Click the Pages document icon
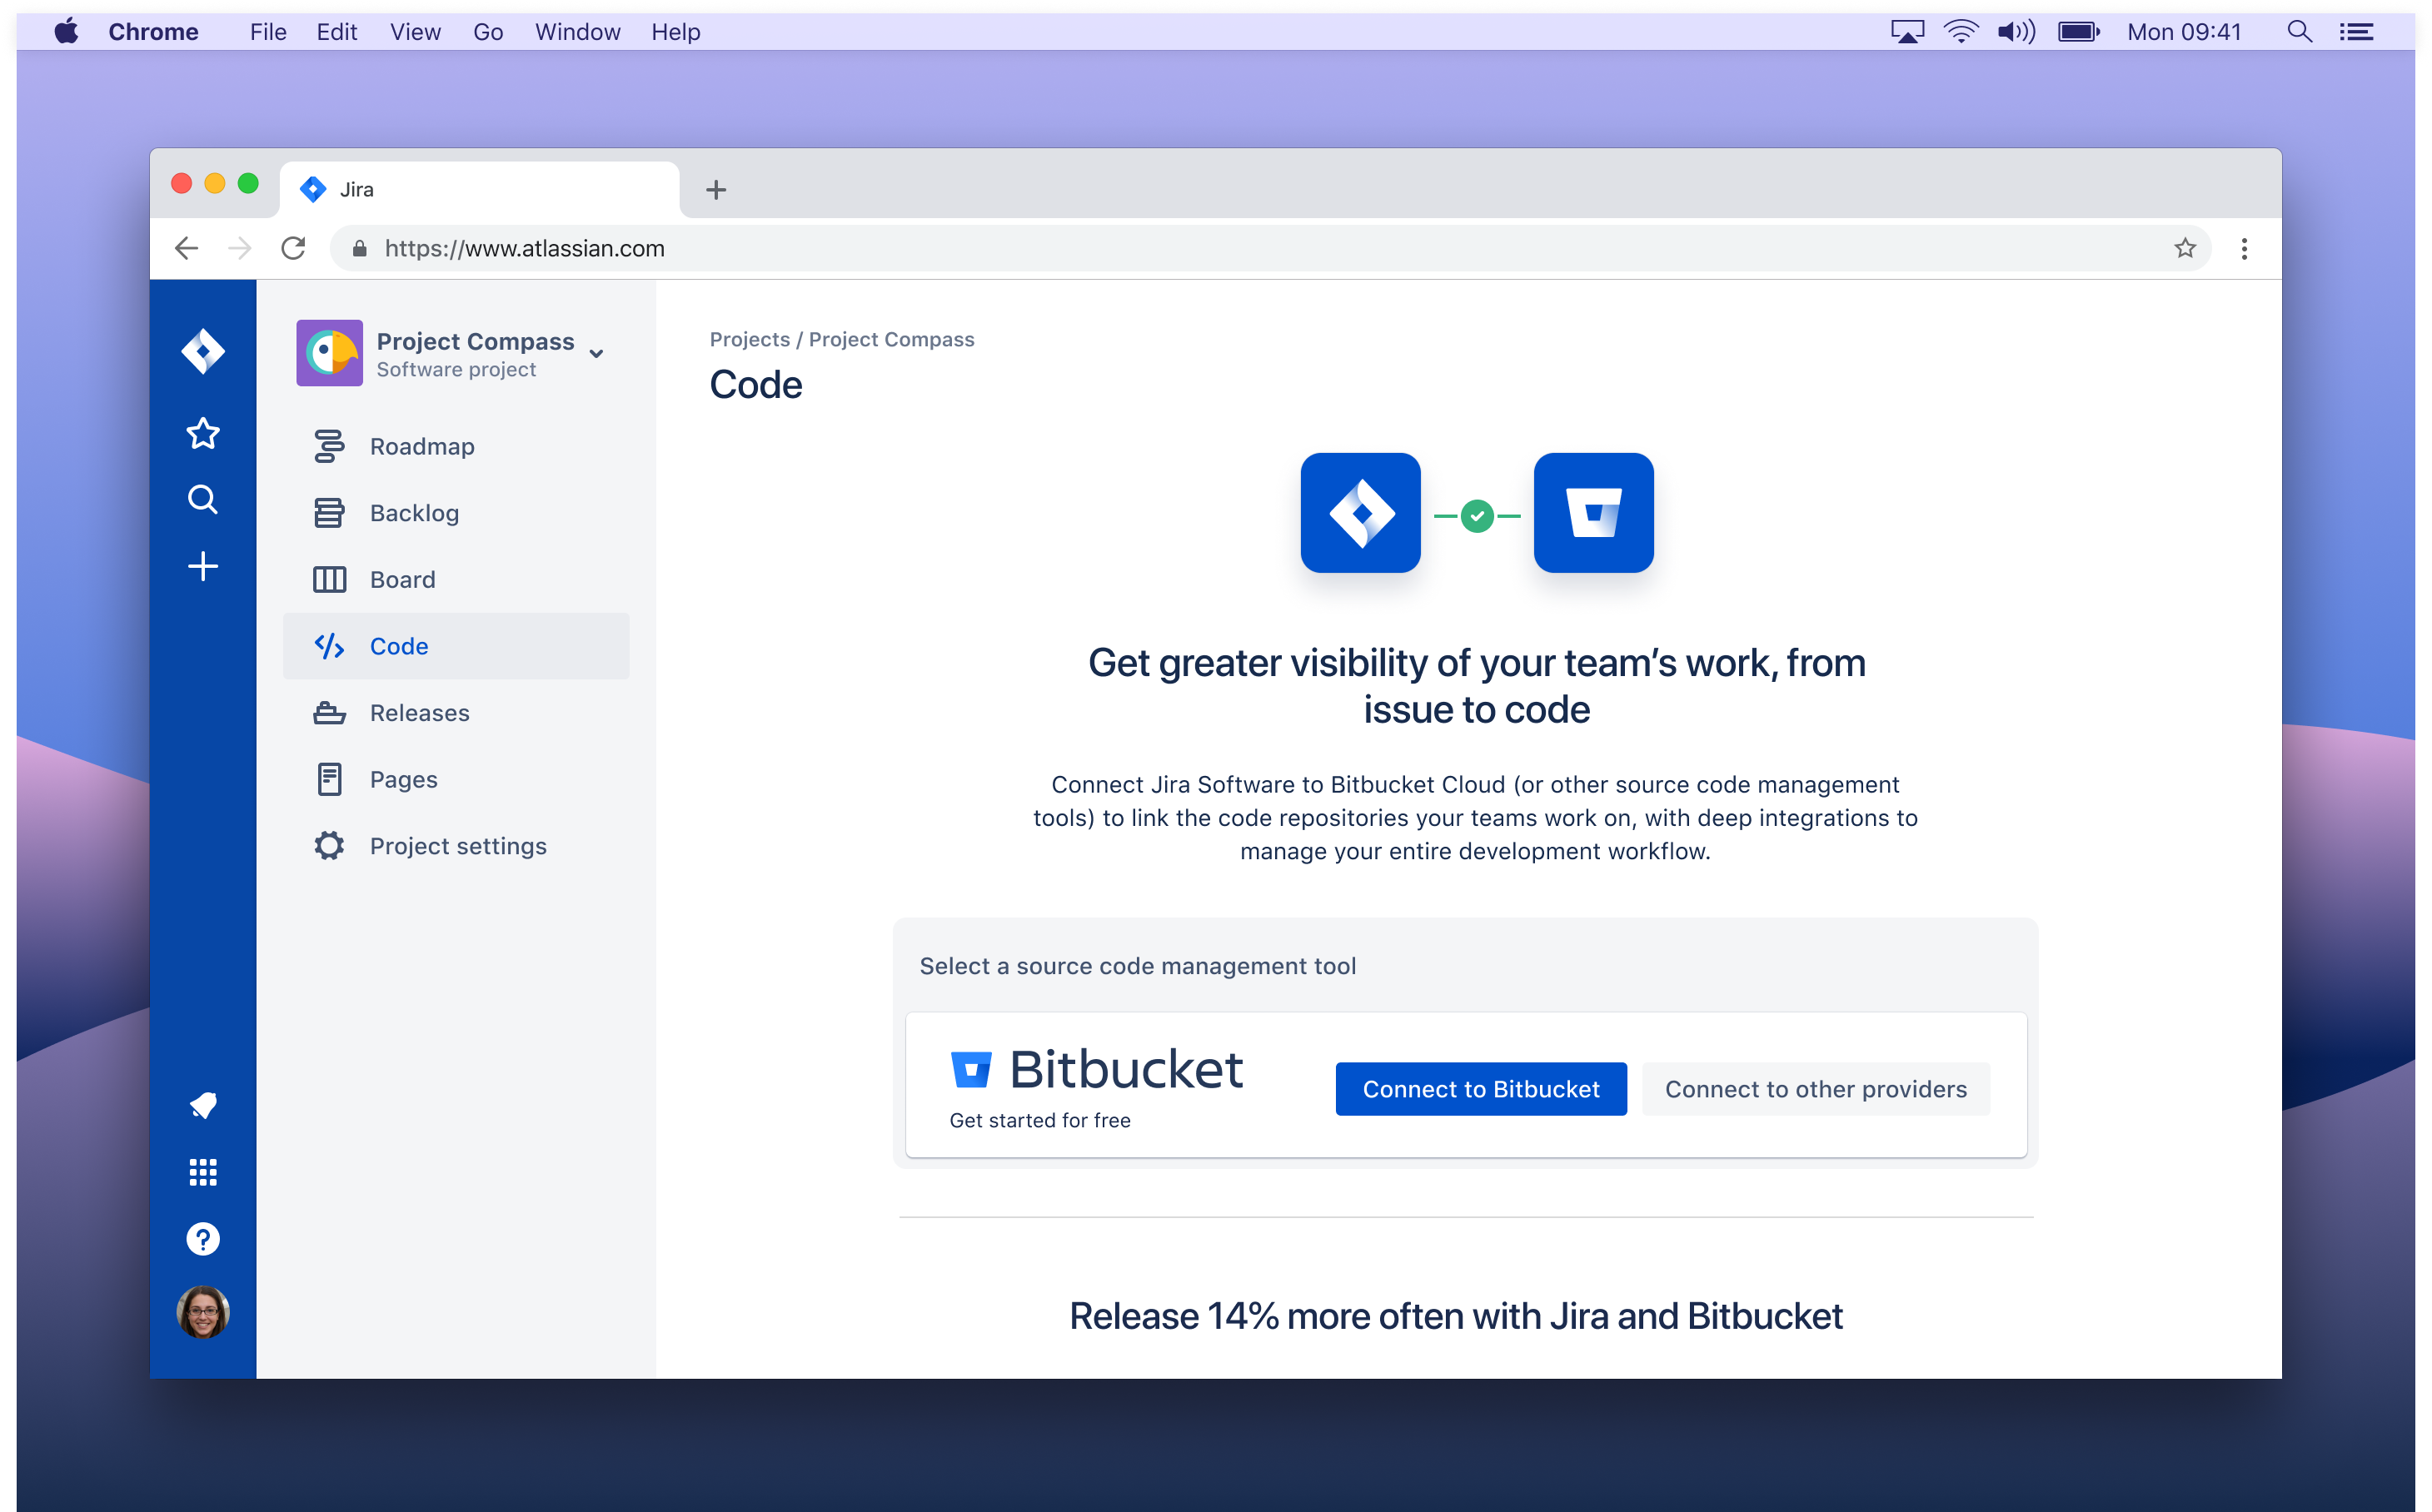 click(329, 779)
